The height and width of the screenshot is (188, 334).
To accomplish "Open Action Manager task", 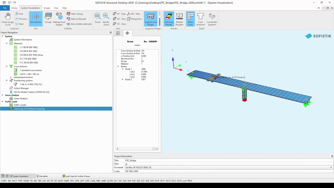I will tap(21, 88).
